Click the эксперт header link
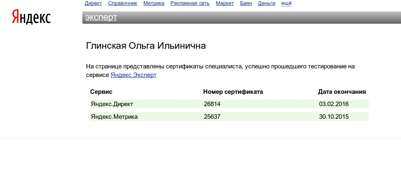This screenshot has height=188, width=401. [101, 17]
